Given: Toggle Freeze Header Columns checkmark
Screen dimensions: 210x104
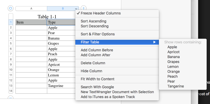Looking at the screenshot, I should tap(78, 13).
